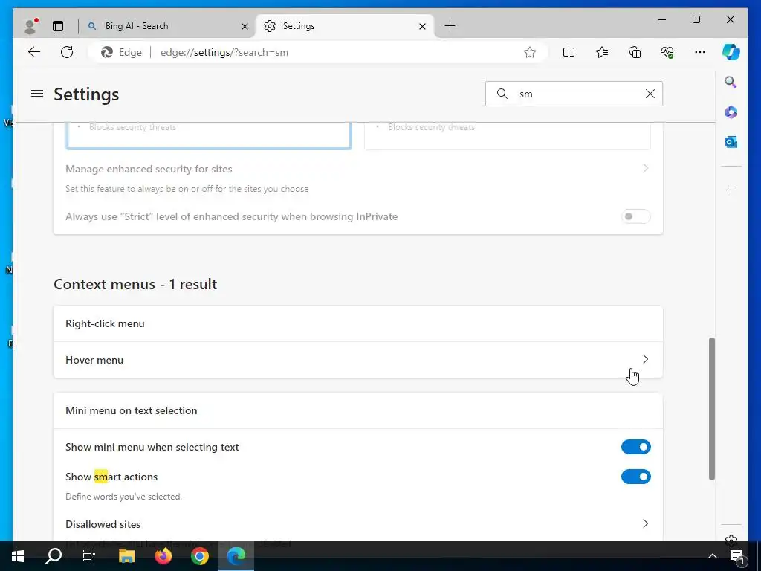This screenshot has width=761, height=571.
Task: Edit the settings search box text
Action: (x=575, y=94)
